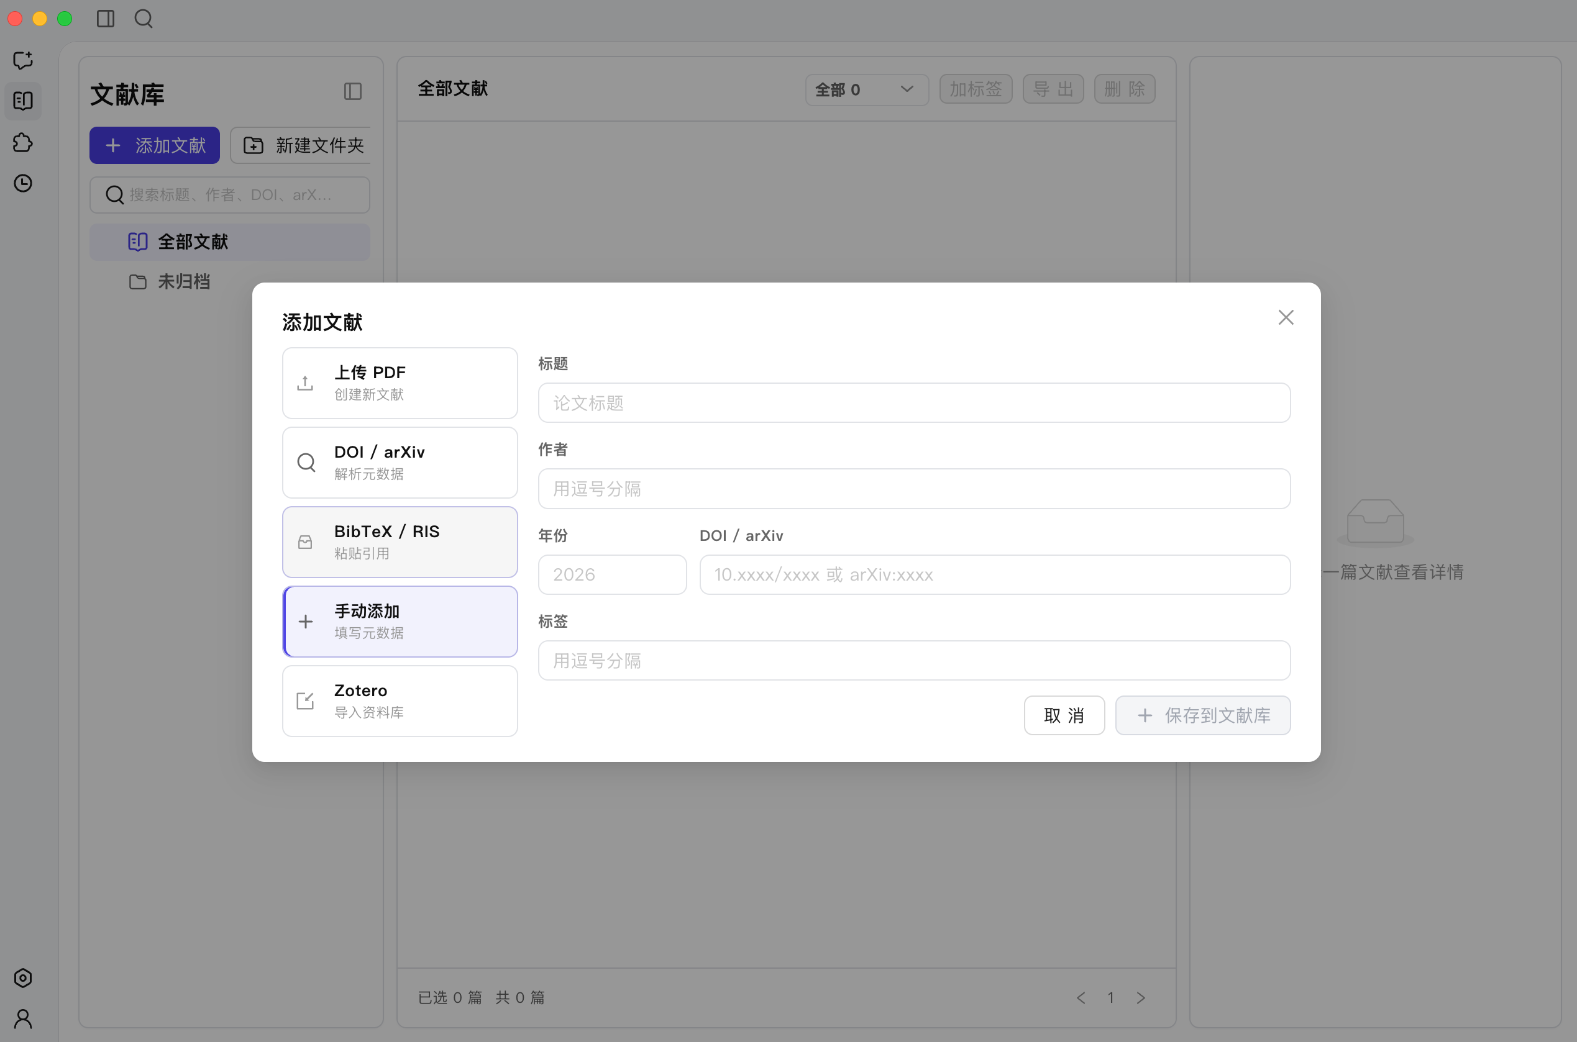1577x1042 pixels.
Task: Select the Zotero import option
Action: [400, 701]
